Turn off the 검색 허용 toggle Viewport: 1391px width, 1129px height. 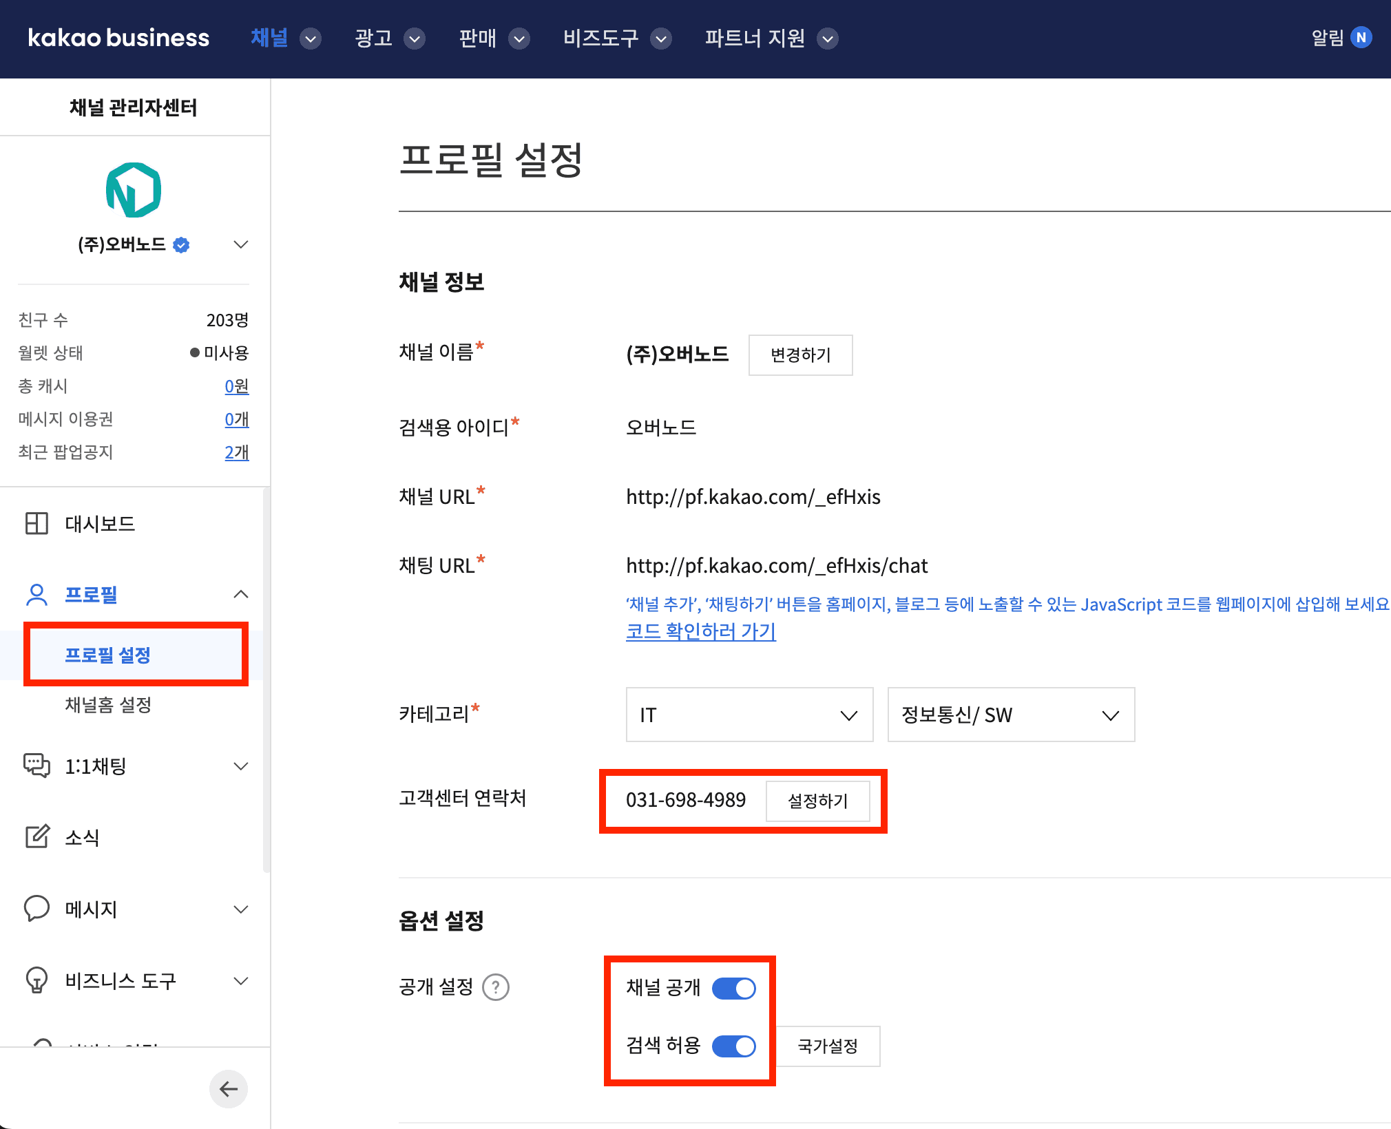tap(732, 1046)
